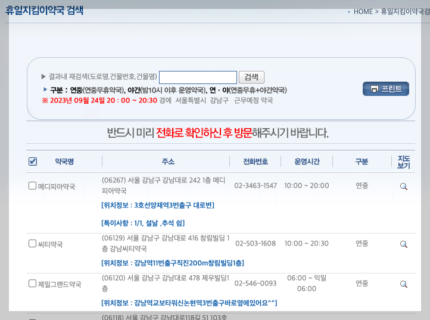This screenshot has width=430, height=320.
Task: Click the 전화번호 column header
Action: pyautogui.click(x=255, y=161)
